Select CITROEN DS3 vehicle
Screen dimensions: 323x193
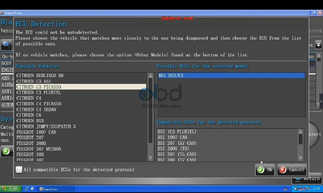(x=81, y=120)
